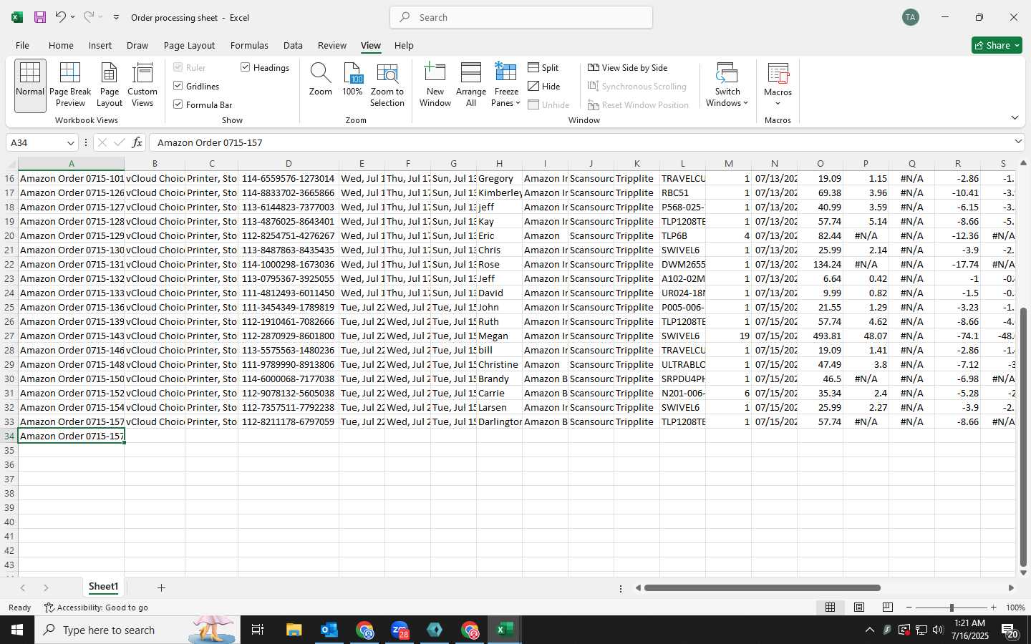The image size is (1031, 644).
Task: Select column D header
Action: [289, 164]
